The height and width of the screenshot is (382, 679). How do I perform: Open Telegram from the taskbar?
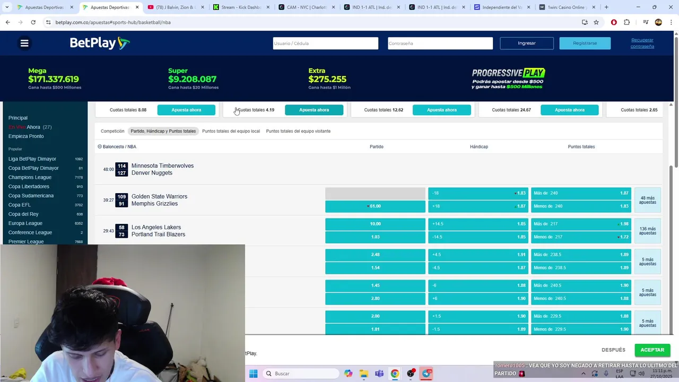[427, 374]
